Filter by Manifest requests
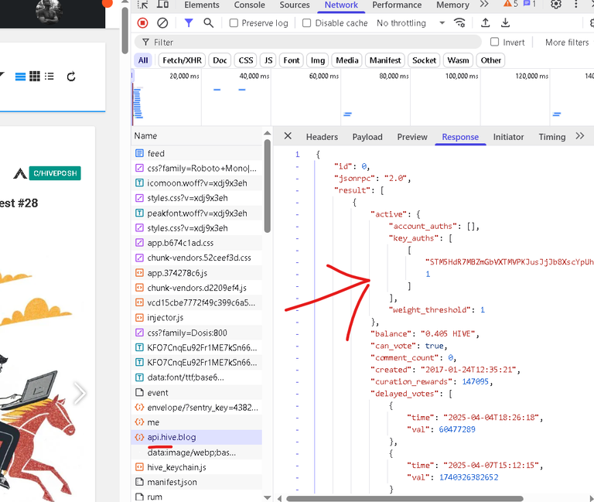 click(385, 60)
